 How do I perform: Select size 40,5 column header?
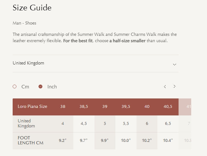[x=168, y=107]
